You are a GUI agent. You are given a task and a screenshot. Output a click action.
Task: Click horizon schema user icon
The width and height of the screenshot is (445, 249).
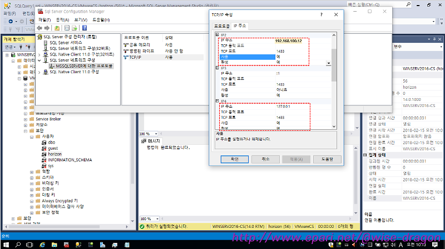coord(44,154)
